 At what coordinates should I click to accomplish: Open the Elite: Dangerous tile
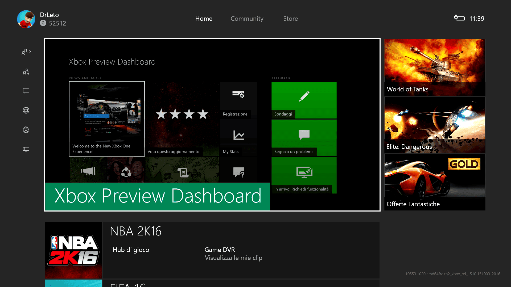pos(435,125)
